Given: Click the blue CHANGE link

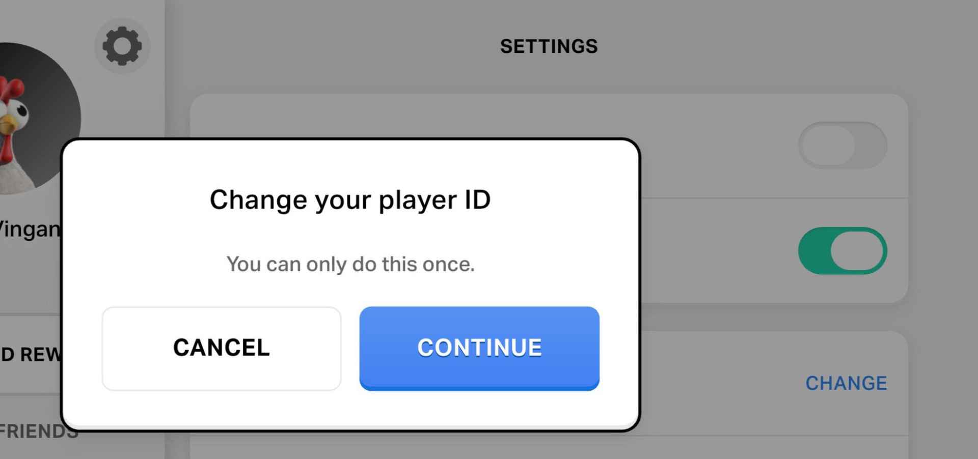Looking at the screenshot, I should [x=846, y=383].
